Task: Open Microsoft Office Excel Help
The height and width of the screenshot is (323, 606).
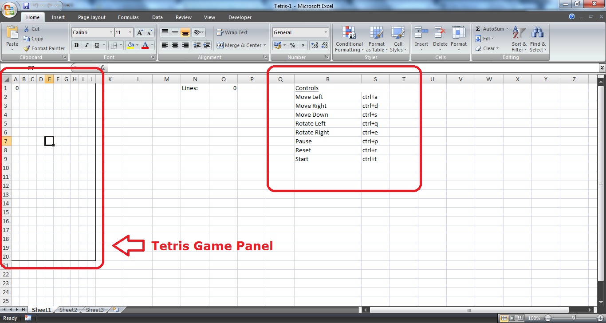Action: pos(572,17)
